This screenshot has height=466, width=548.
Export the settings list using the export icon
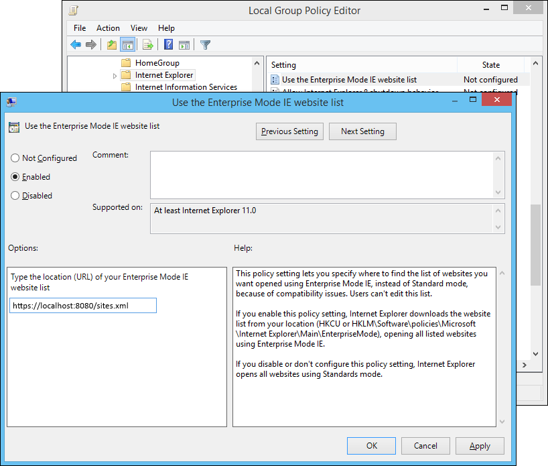click(x=147, y=44)
